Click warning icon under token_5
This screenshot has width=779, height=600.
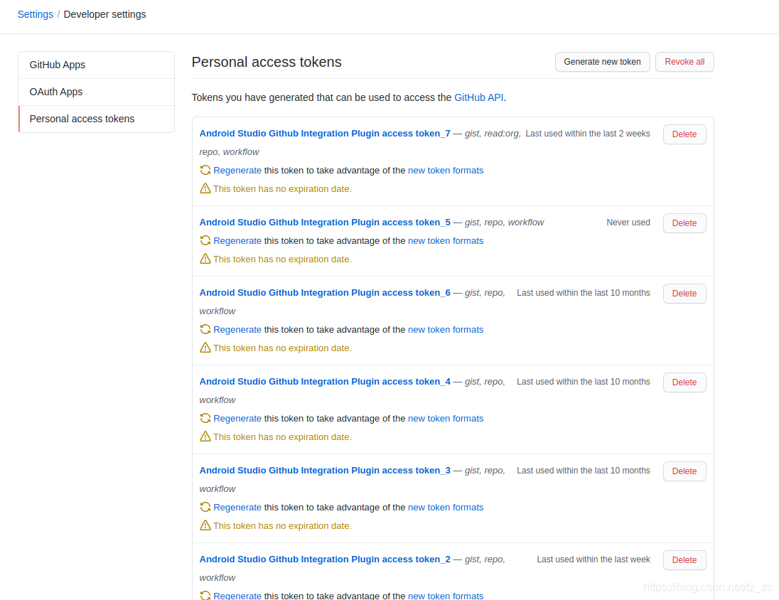coord(205,259)
